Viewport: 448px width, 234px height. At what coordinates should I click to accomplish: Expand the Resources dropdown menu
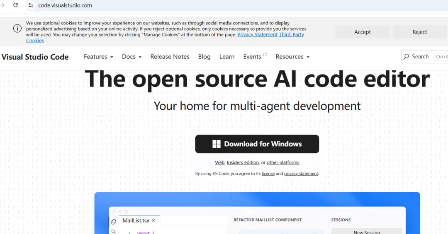(x=292, y=57)
